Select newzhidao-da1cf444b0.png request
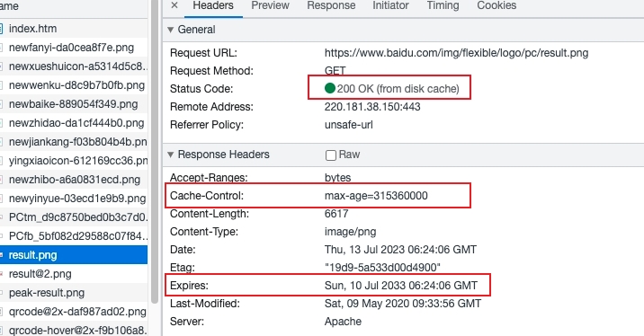The height and width of the screenshot is (336, 644). pyautogui.click(x=74, y=123)
